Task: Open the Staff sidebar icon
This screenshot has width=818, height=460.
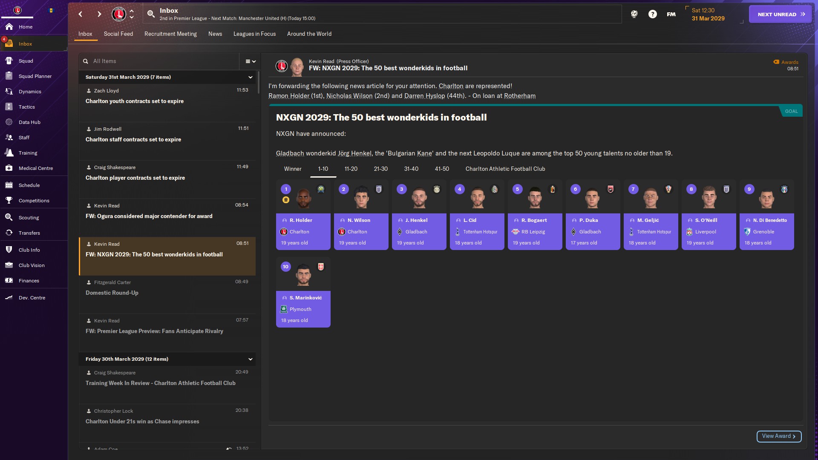Action: pos(9,138)
